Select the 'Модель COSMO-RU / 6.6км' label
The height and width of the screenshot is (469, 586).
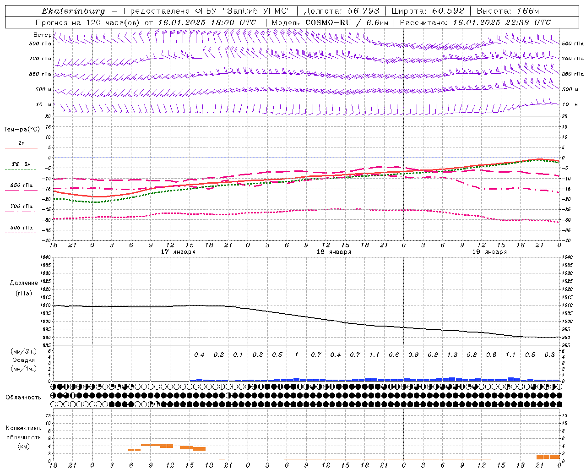pyautogui.click(x=330, y=22)
